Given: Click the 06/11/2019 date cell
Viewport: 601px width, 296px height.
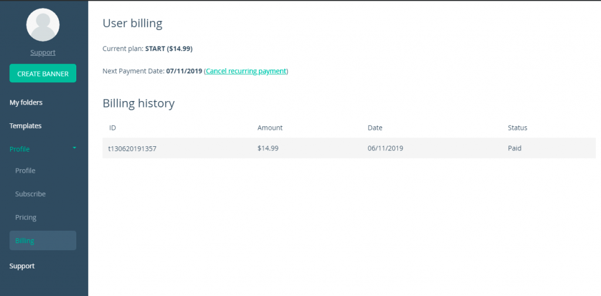Looking at the screenshot, I should [x=385, y=148].
